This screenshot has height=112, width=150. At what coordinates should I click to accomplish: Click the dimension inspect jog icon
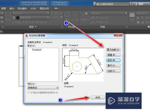(x=61, y=13)
